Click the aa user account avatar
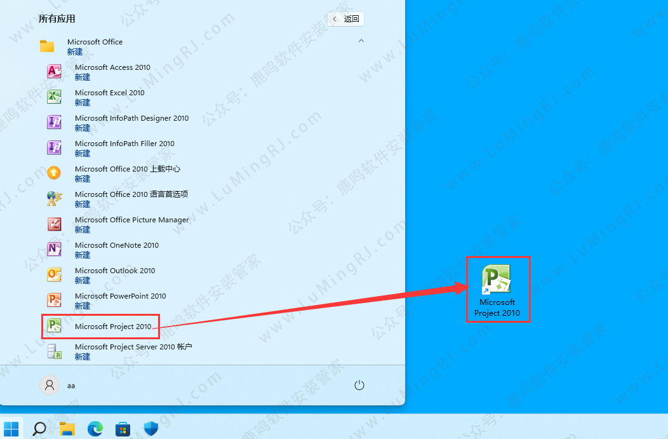668x439 pixels. [50, 385]
